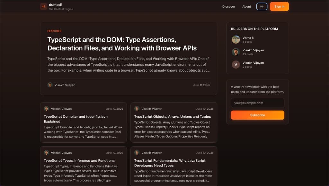The width and height of the screenshot is (329, 186).
Task: Click author avatar on TypeScript Compiler card
Action: (x=46, y=109)
